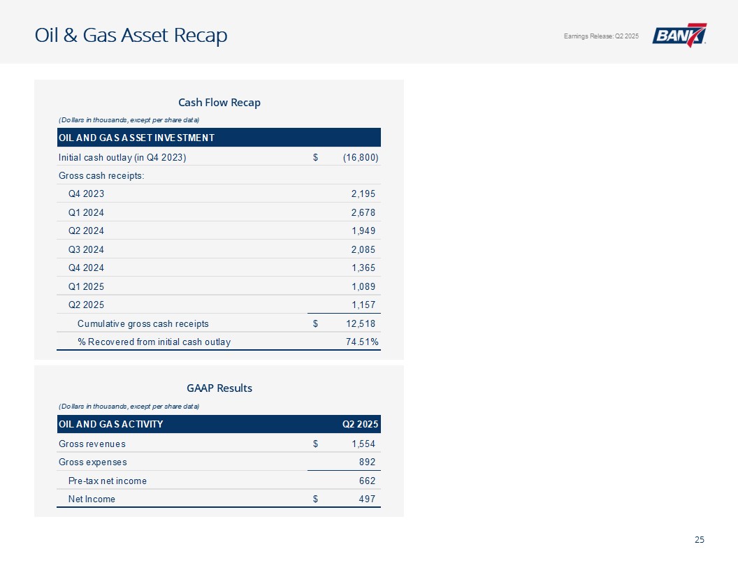The image size is (738, 570).
Task: Click the Bank7 logo
Action: tap(679, 36)
